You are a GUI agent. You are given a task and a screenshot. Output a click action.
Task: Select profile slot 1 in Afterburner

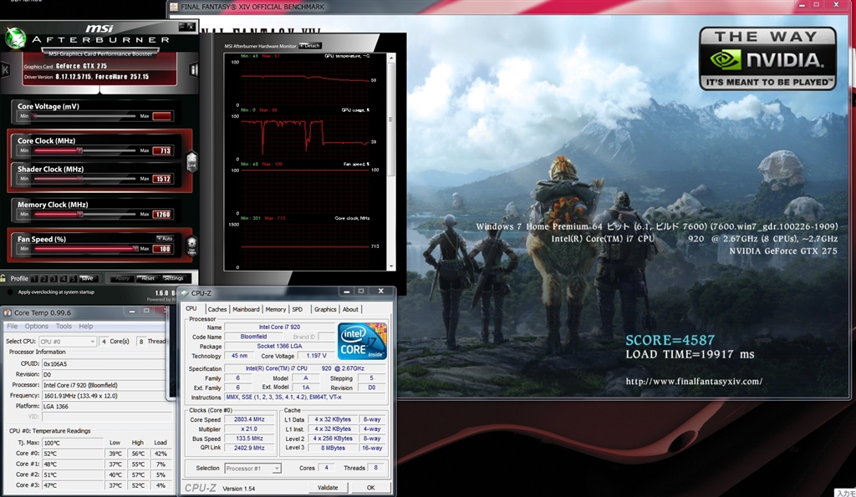click(34, 278)
